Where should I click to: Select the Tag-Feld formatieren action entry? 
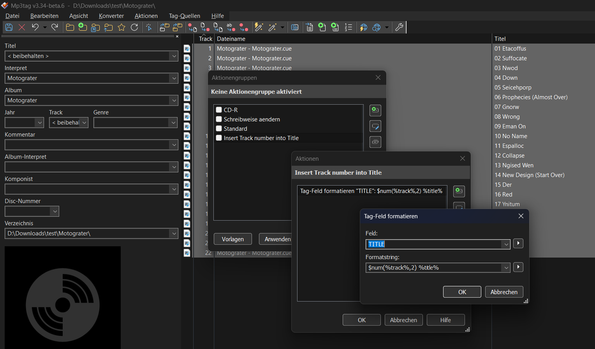(371, 191)
